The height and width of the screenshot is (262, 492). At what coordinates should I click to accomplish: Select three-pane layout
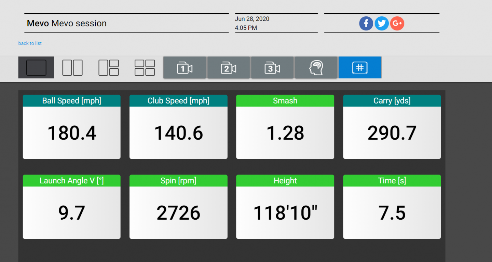click(109, 68)
